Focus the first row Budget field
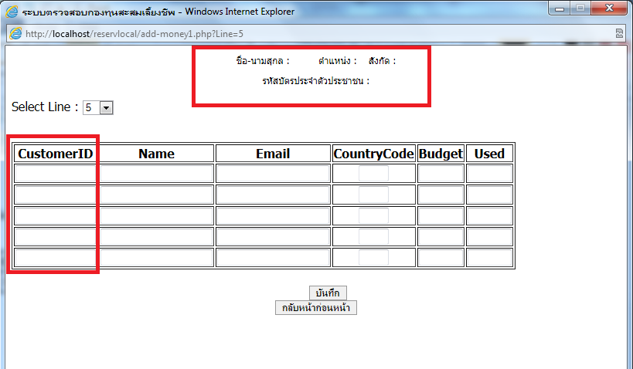This screenshot has height=369, width=633. [441, 174]
